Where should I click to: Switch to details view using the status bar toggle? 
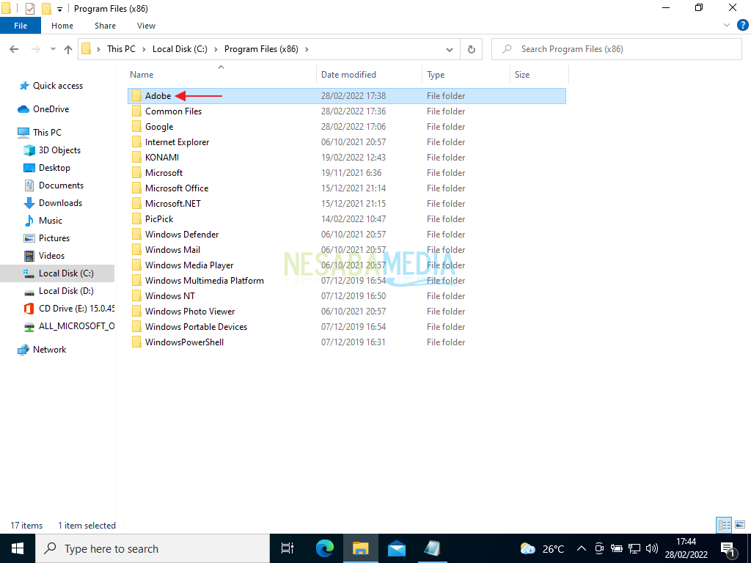click(725, 525)
